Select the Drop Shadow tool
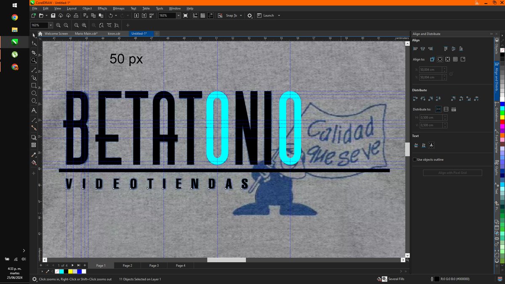 point(34,137)
